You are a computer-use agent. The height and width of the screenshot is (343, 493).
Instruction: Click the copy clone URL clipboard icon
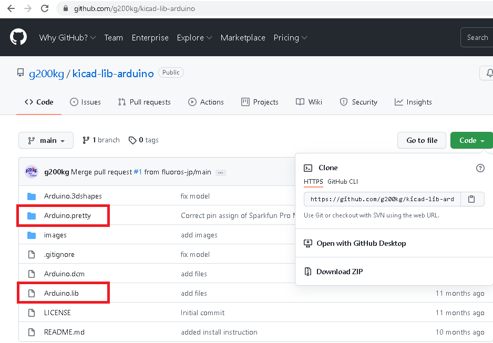click(471, 199)
